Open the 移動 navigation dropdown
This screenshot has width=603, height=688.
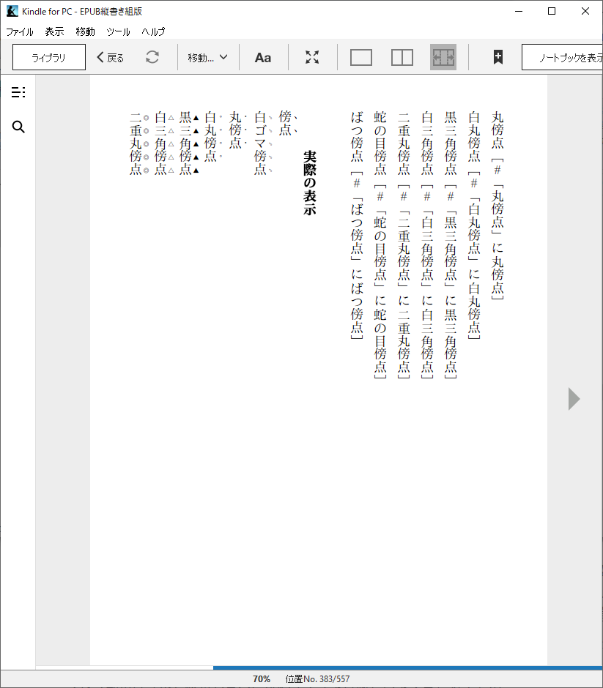(207, 56)
